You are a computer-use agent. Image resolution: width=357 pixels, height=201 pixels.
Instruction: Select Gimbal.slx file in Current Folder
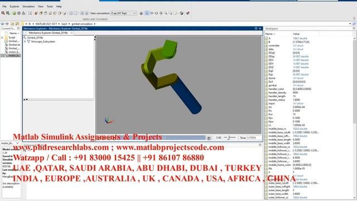click(x=14, y=45)
